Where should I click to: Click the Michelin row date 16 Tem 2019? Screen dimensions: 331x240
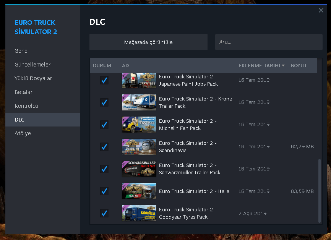pyautogui.click(x=254, y=125)
